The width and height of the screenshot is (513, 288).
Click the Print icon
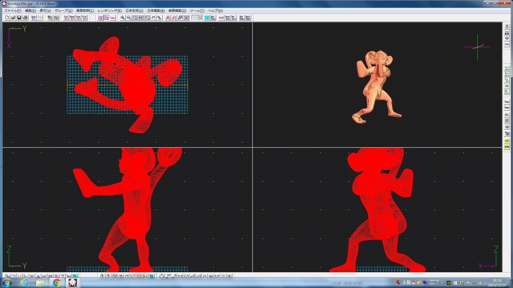(25, 18)
